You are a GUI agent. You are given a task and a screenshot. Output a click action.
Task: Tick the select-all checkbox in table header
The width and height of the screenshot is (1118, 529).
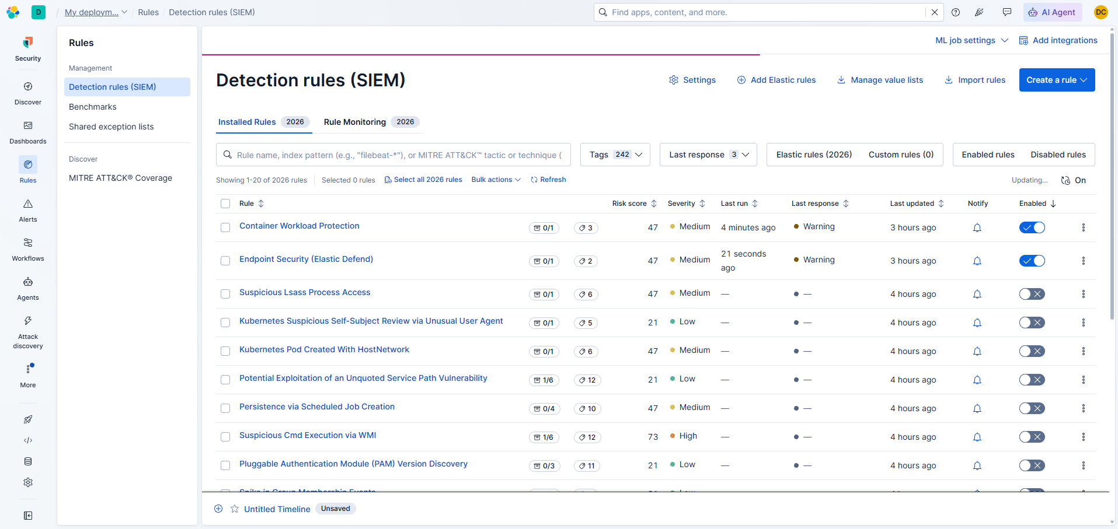(x=225, y=204)
